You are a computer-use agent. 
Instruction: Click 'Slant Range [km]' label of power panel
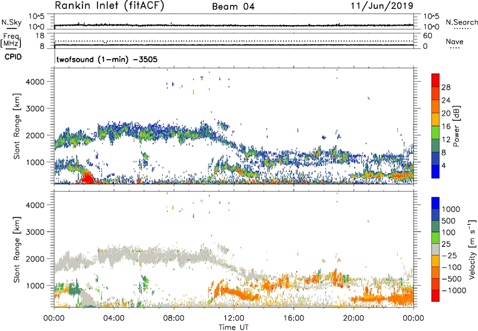tap(17, 126)
